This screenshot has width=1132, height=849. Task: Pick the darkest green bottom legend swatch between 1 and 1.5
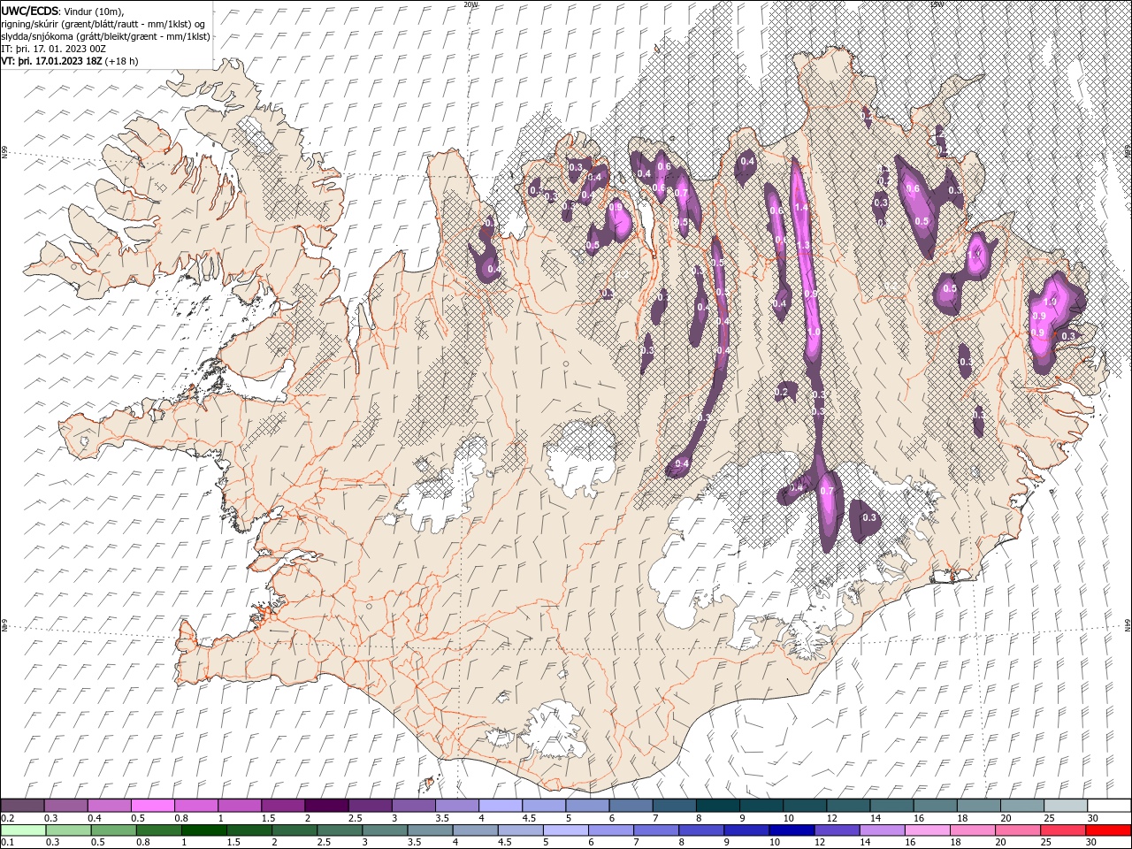pos(204,830)
